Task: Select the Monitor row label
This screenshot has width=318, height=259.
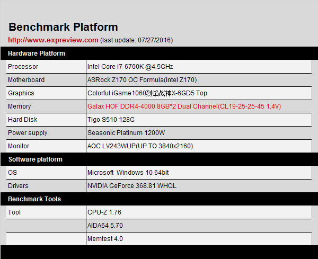Action: pos(19,146)
